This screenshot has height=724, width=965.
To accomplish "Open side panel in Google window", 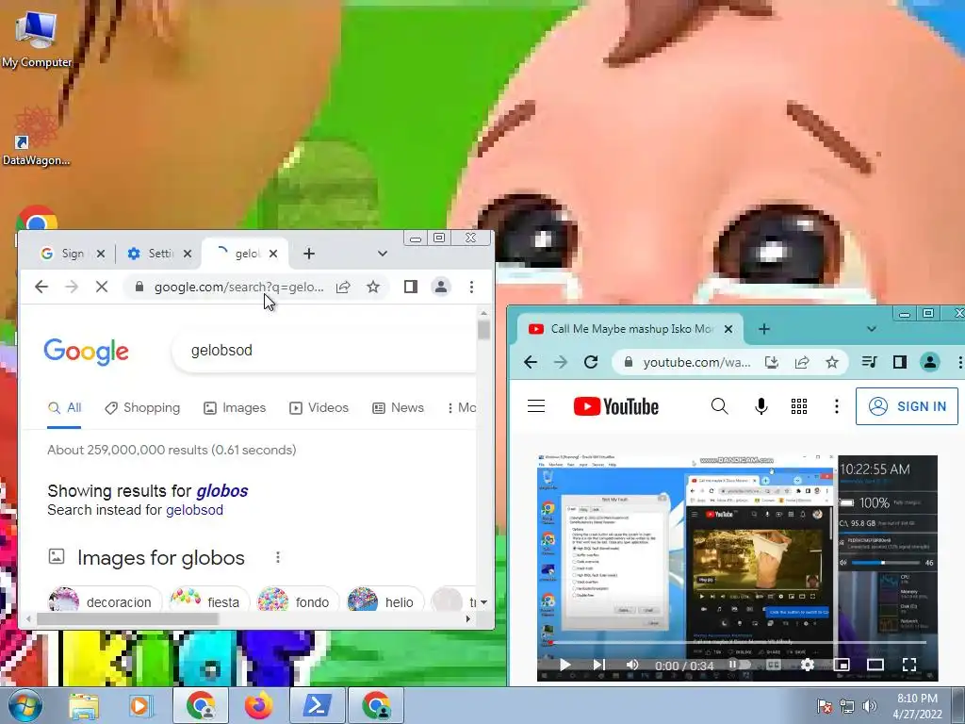I will click(x=411, y=287).
